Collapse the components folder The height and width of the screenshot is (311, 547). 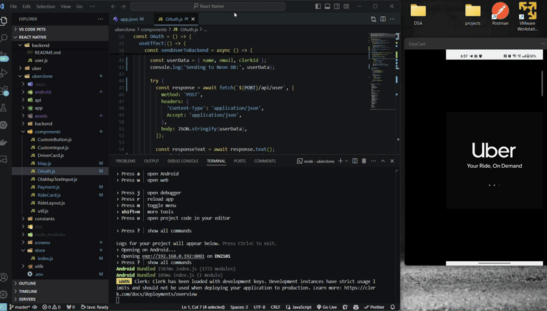click(47, 132)
